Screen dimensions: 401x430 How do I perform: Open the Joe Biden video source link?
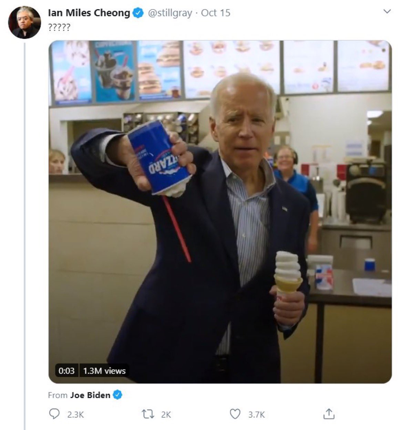90,395
